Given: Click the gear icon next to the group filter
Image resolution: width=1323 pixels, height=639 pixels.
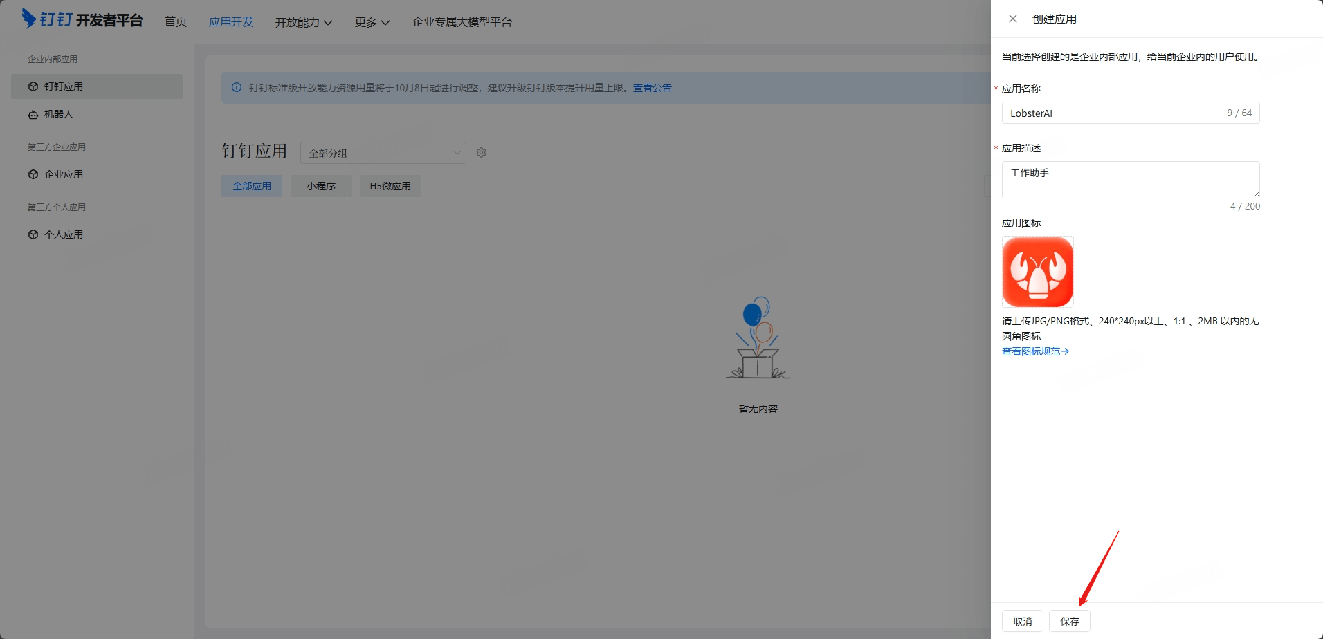Looking at the screenshot, I should [x=481, y=152].
